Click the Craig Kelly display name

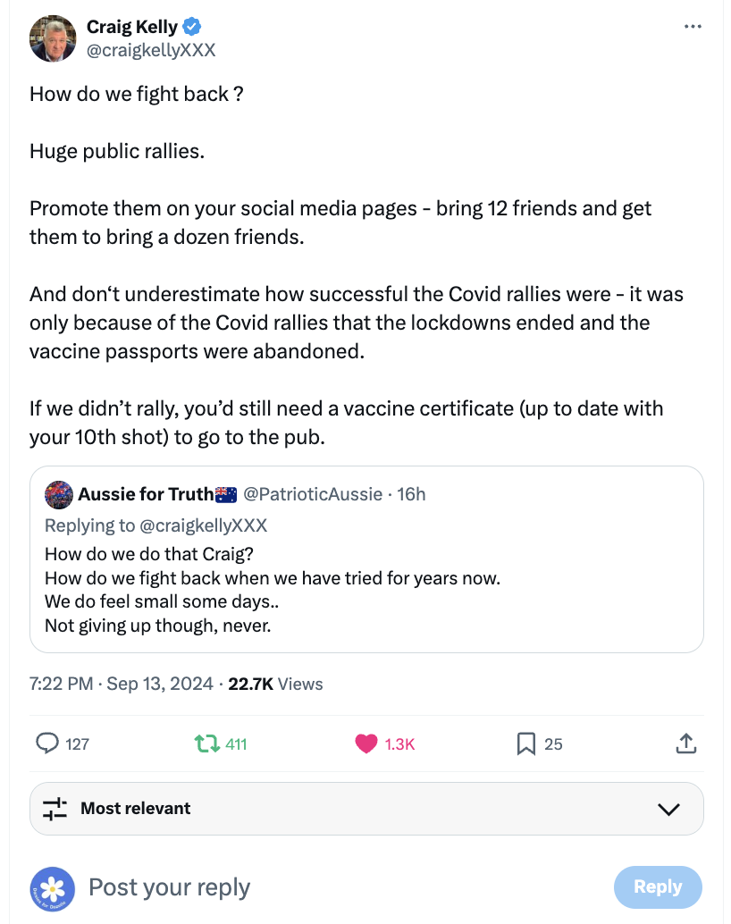(x=131, y=27)
